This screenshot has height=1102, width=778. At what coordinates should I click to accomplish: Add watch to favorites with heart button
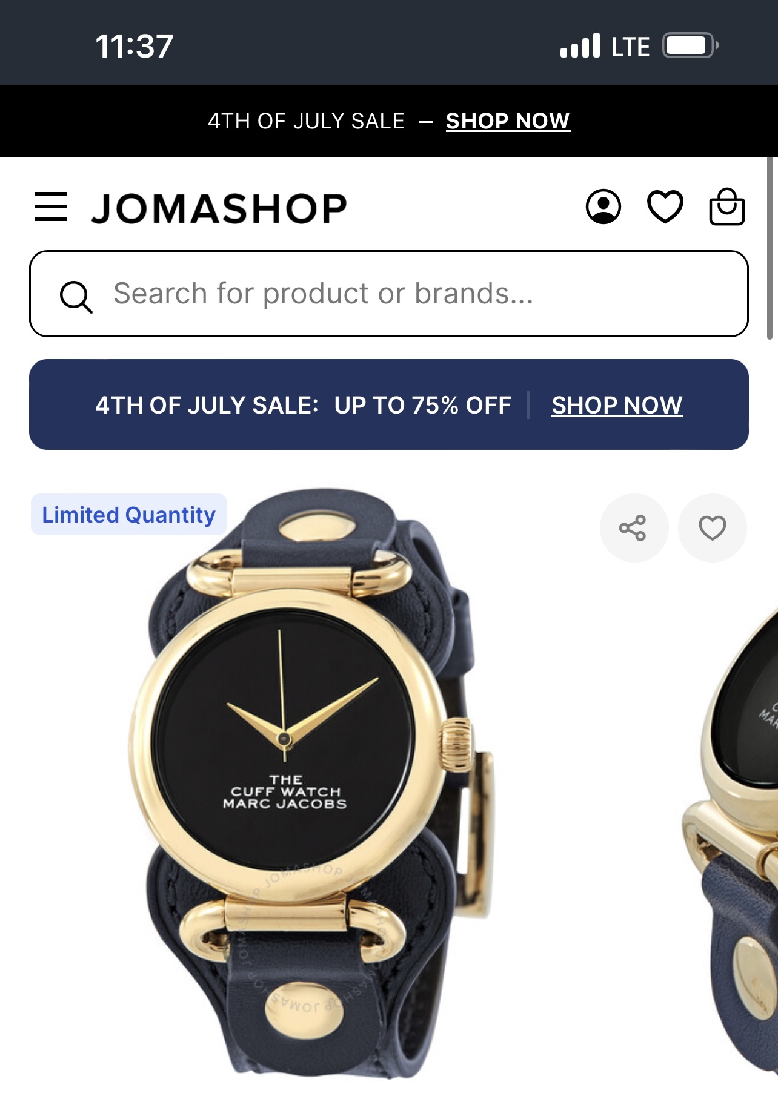[713, 528]
